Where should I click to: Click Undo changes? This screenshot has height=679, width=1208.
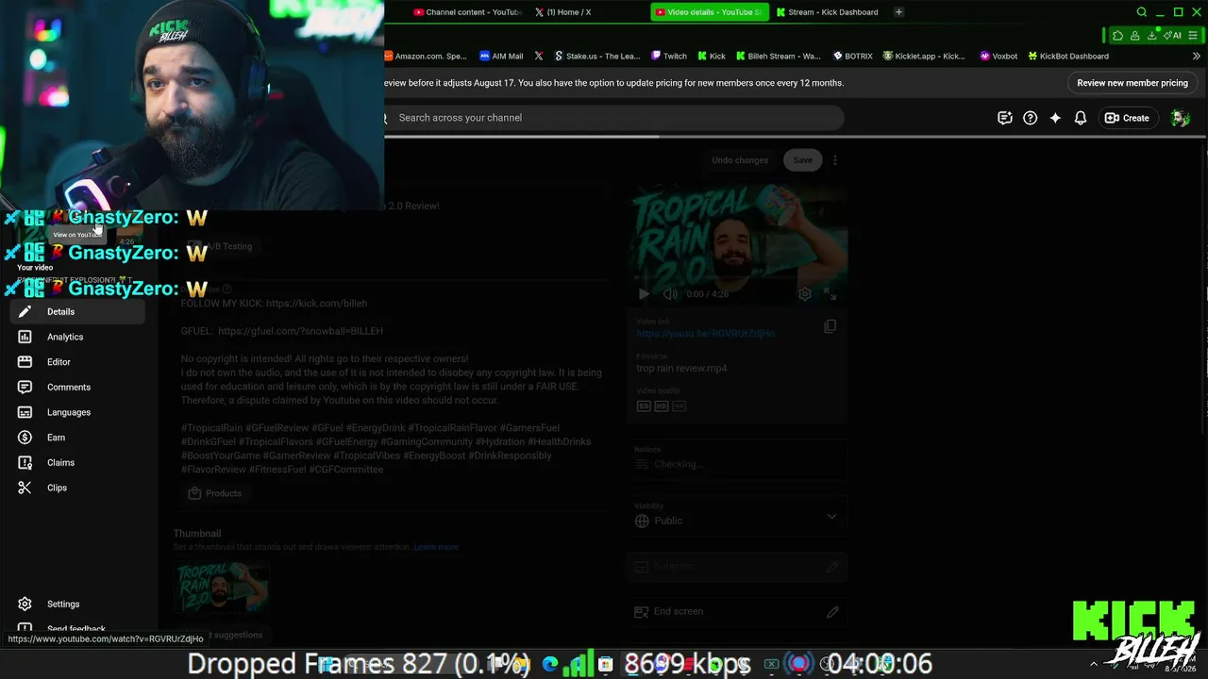coord(740,160)
